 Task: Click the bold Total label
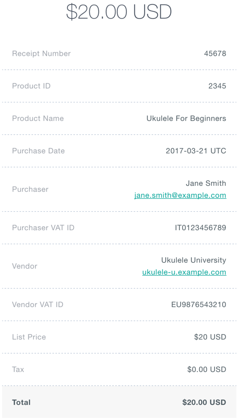21,403
